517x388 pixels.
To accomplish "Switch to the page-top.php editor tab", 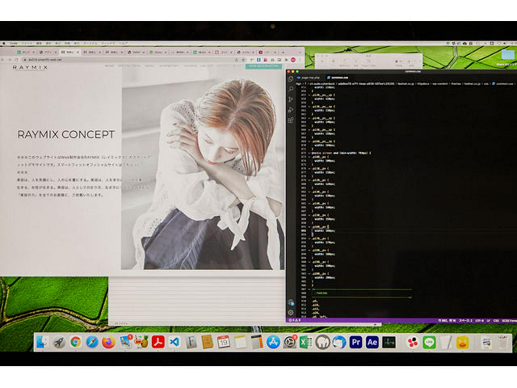I will [310, 77].
